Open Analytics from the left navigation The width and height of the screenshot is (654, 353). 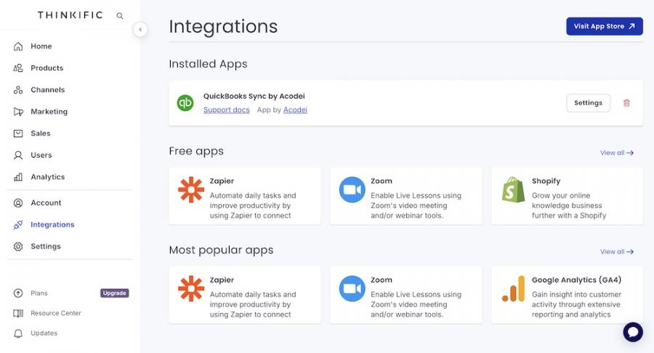[47, 177]
